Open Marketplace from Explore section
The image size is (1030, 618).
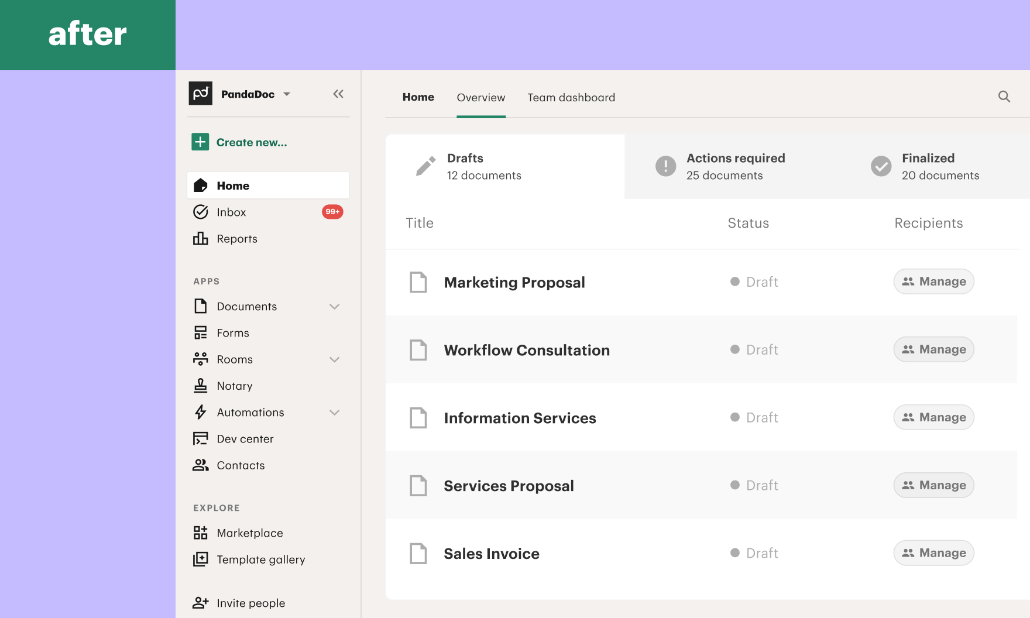(x=249, y=533)
